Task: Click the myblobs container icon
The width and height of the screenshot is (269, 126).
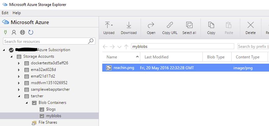Action: (x=42, y=116)
